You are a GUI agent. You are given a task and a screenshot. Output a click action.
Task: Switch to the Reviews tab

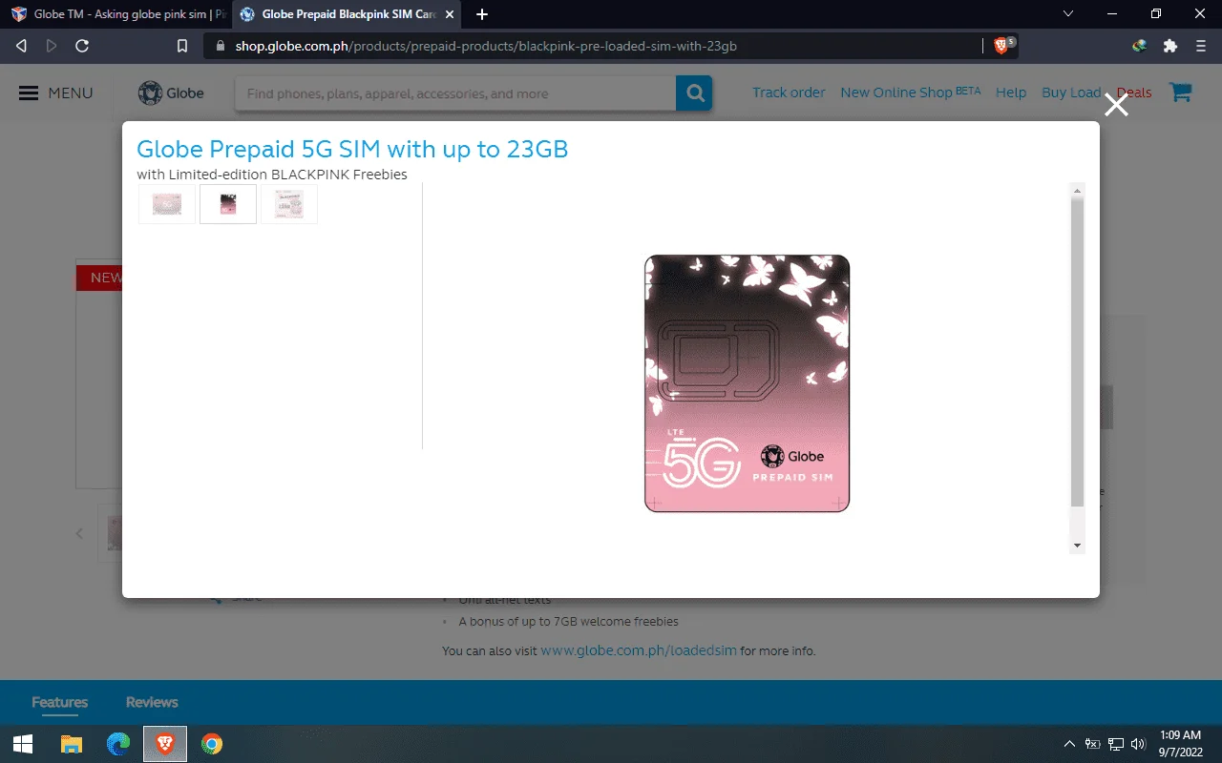coord(152,702)
